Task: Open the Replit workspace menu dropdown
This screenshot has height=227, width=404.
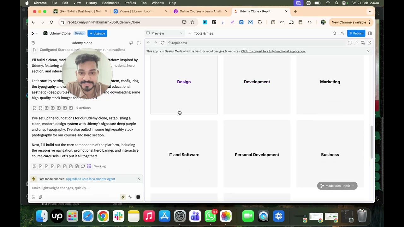Action: [x=34, y=33]
